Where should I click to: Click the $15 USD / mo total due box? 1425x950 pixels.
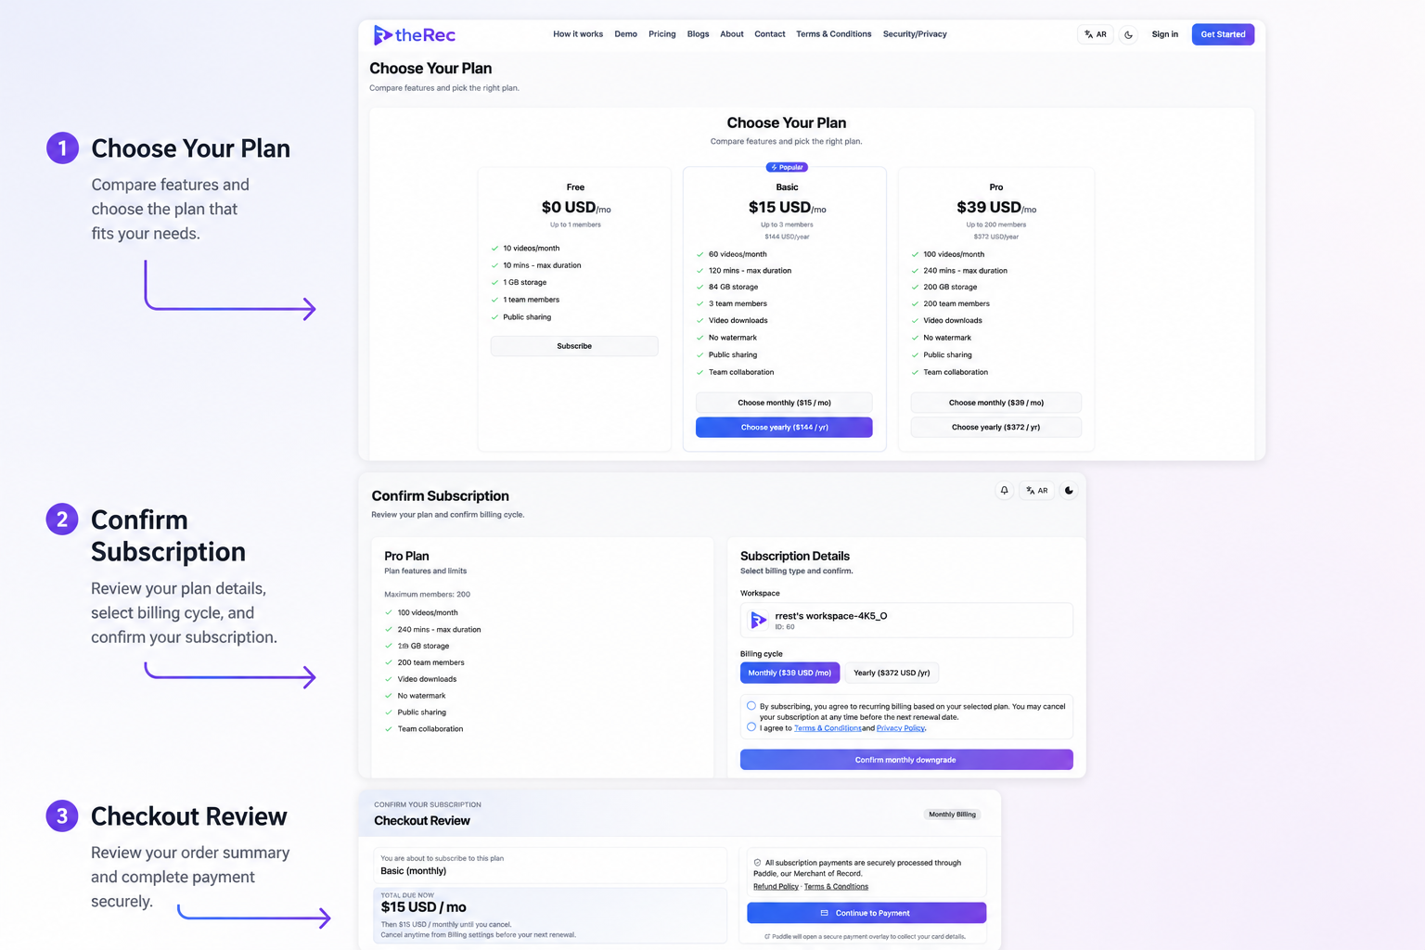(550, 916)
